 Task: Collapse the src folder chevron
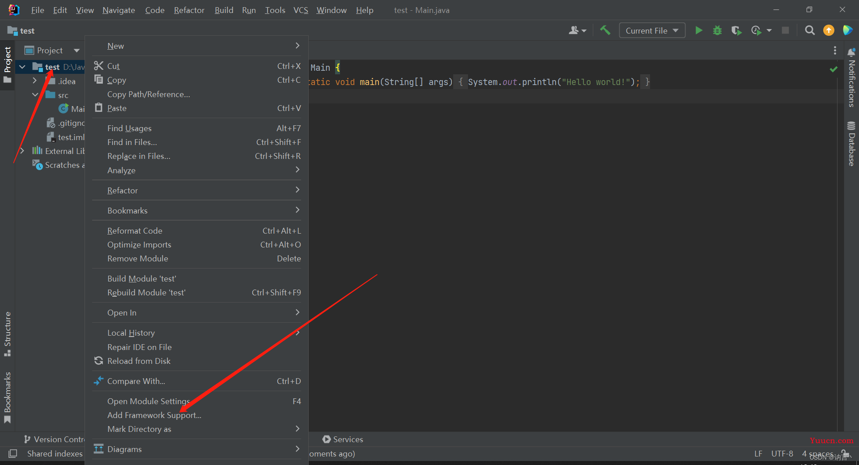point(35,95)
